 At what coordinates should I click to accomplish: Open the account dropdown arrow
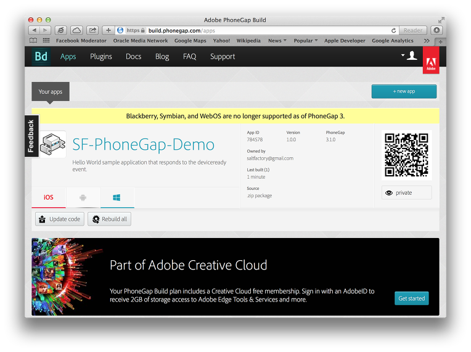tap(403, 55)
